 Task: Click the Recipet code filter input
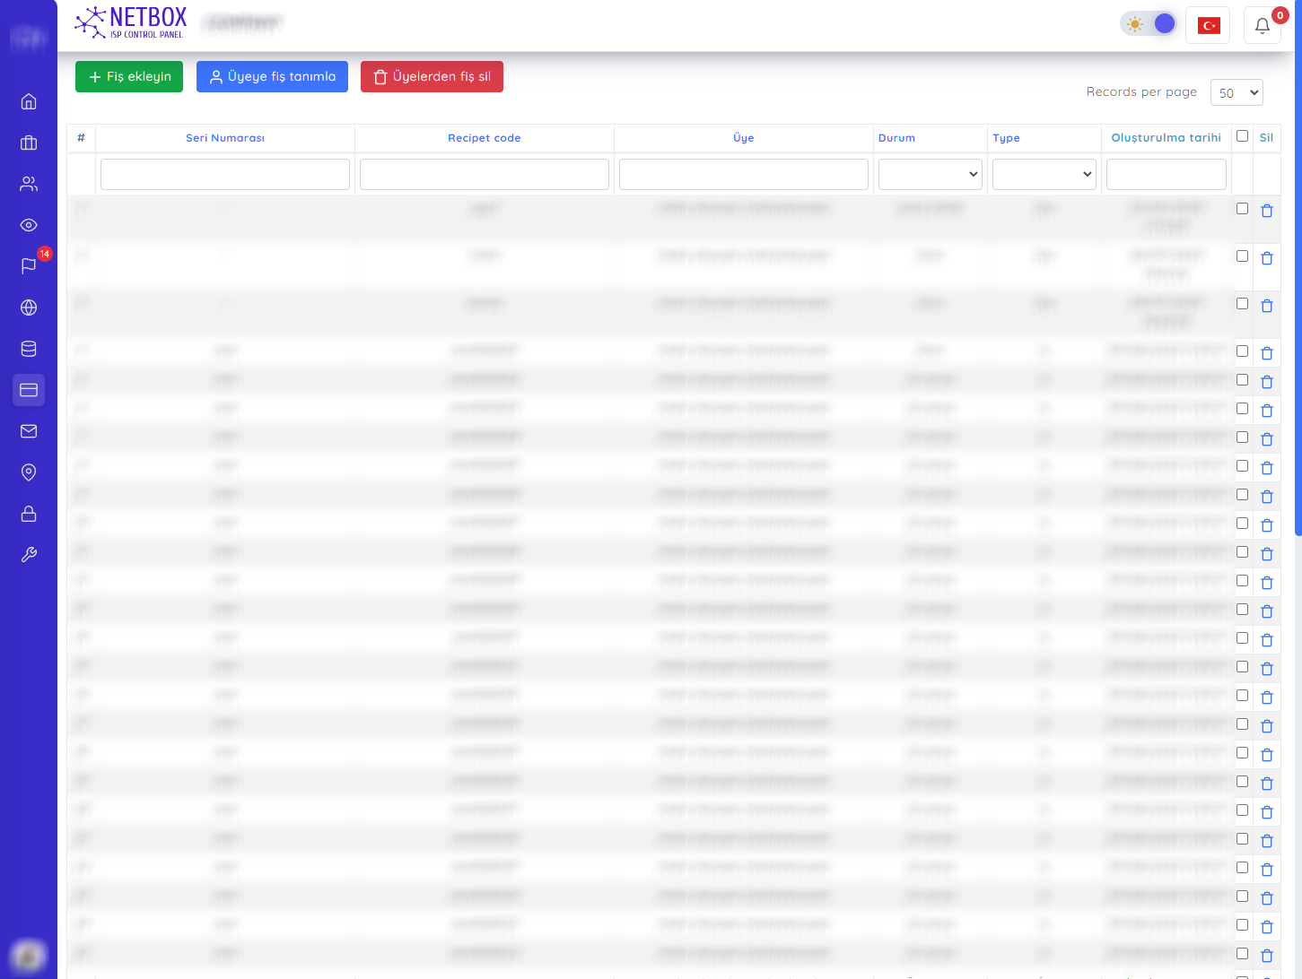tap(484, 174)
